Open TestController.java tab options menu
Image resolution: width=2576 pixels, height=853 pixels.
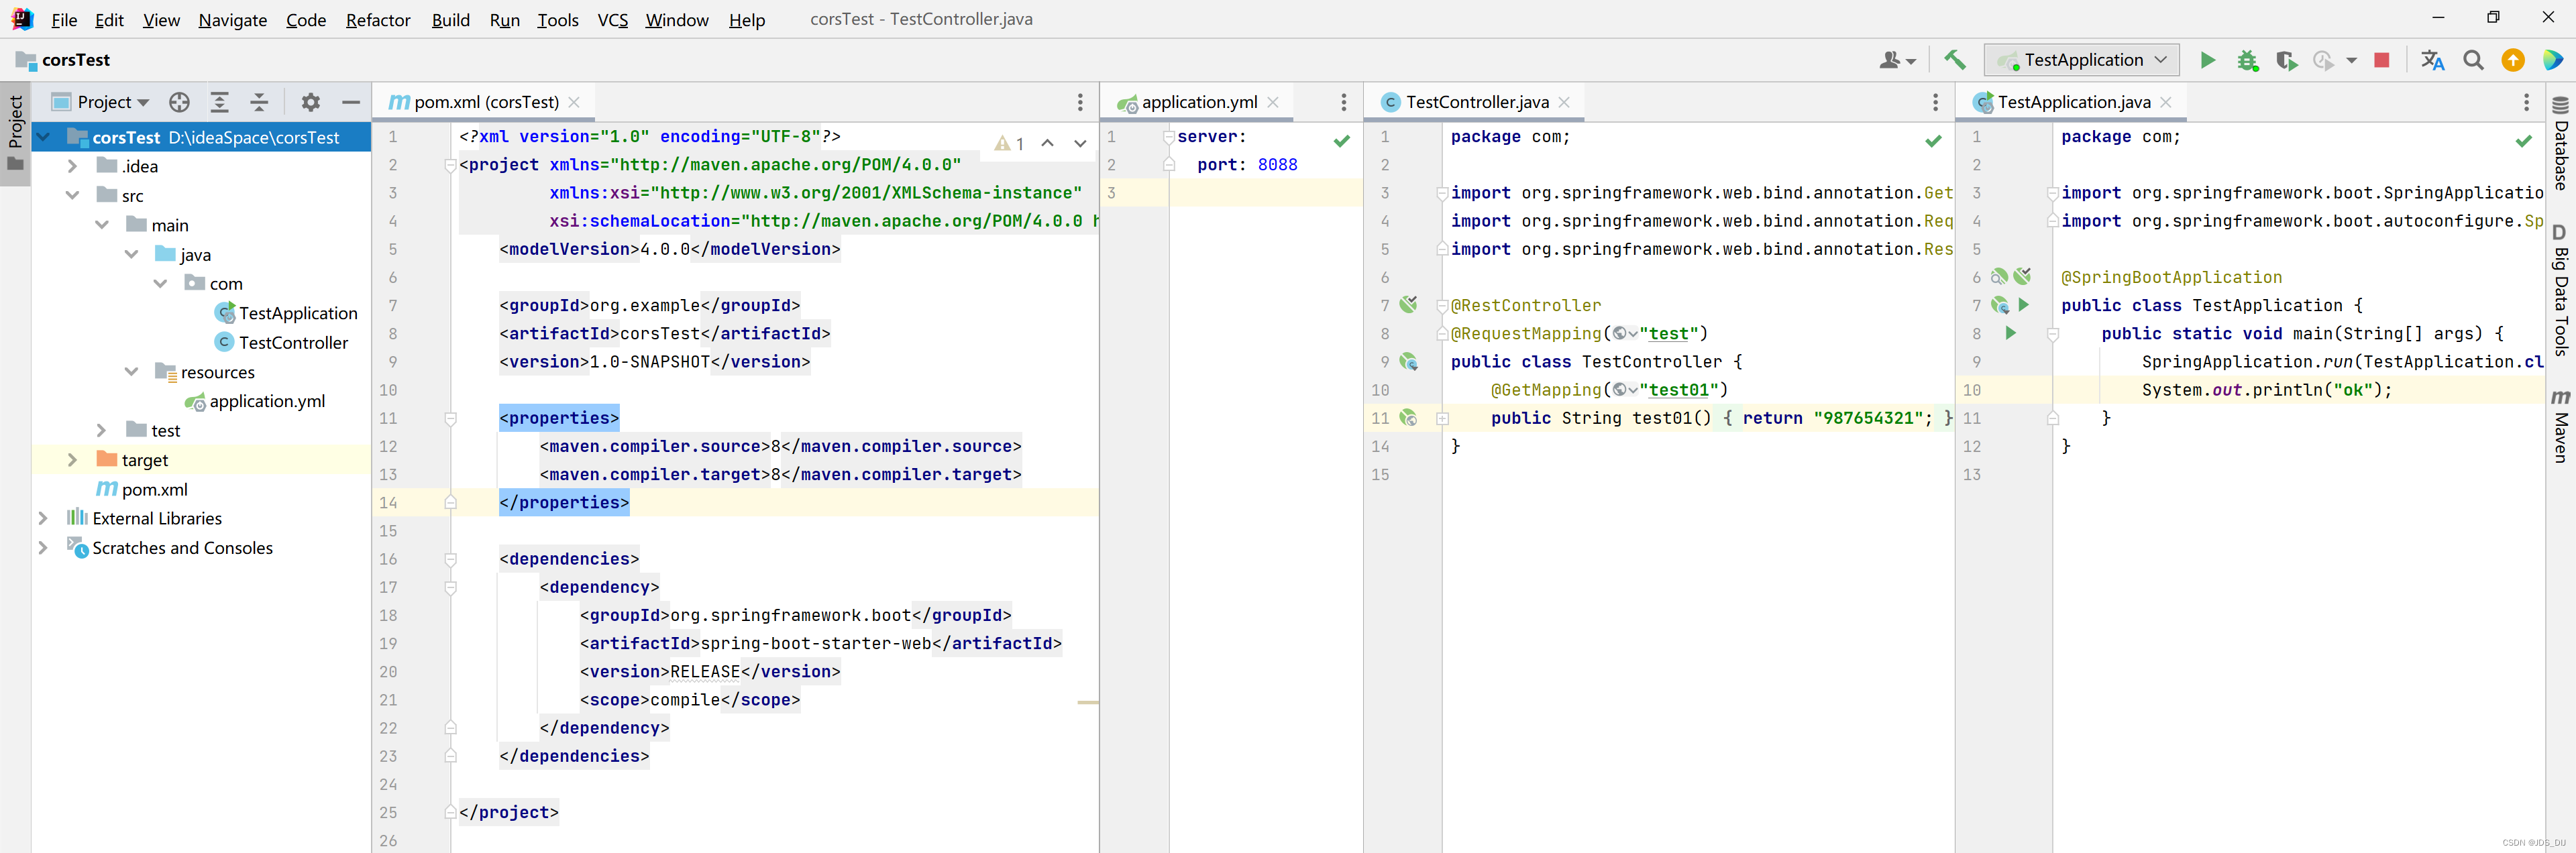coord(1935,102)
